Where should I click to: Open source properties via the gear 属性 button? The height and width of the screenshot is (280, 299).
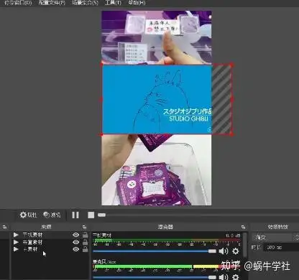(x=28, y=215)
